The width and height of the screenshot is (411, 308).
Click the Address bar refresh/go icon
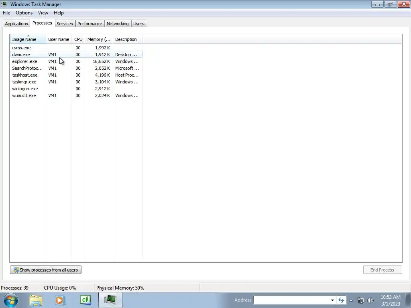click(341, 300)
